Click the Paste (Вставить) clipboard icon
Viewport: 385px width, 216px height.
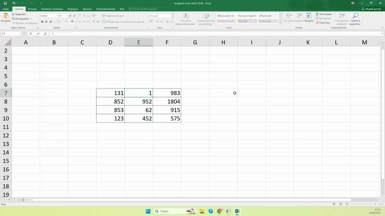6,16
